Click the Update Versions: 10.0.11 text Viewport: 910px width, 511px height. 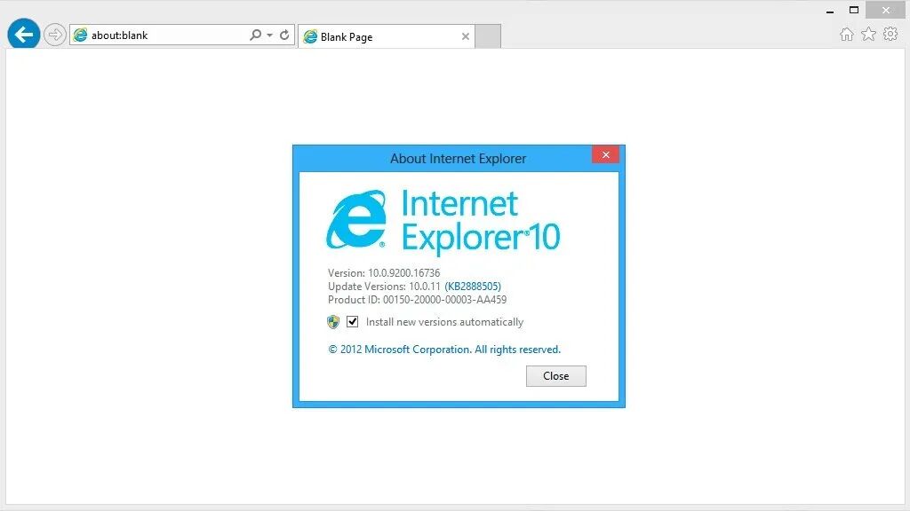[x=384, y=287]
